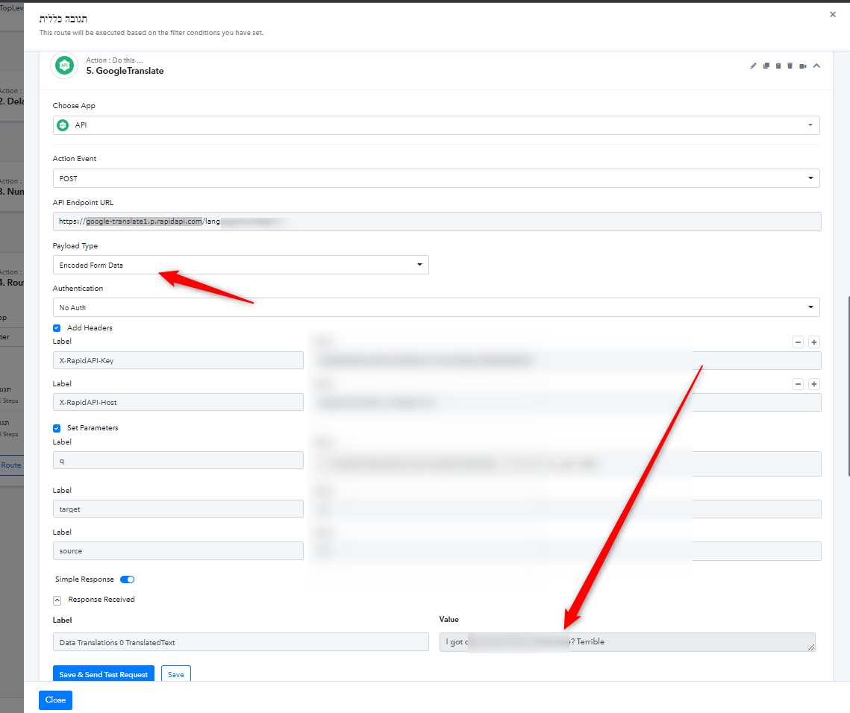The image size is (850, 713).
Task: Click the green API icon inside Choose App field
Action: pos(63,125)
